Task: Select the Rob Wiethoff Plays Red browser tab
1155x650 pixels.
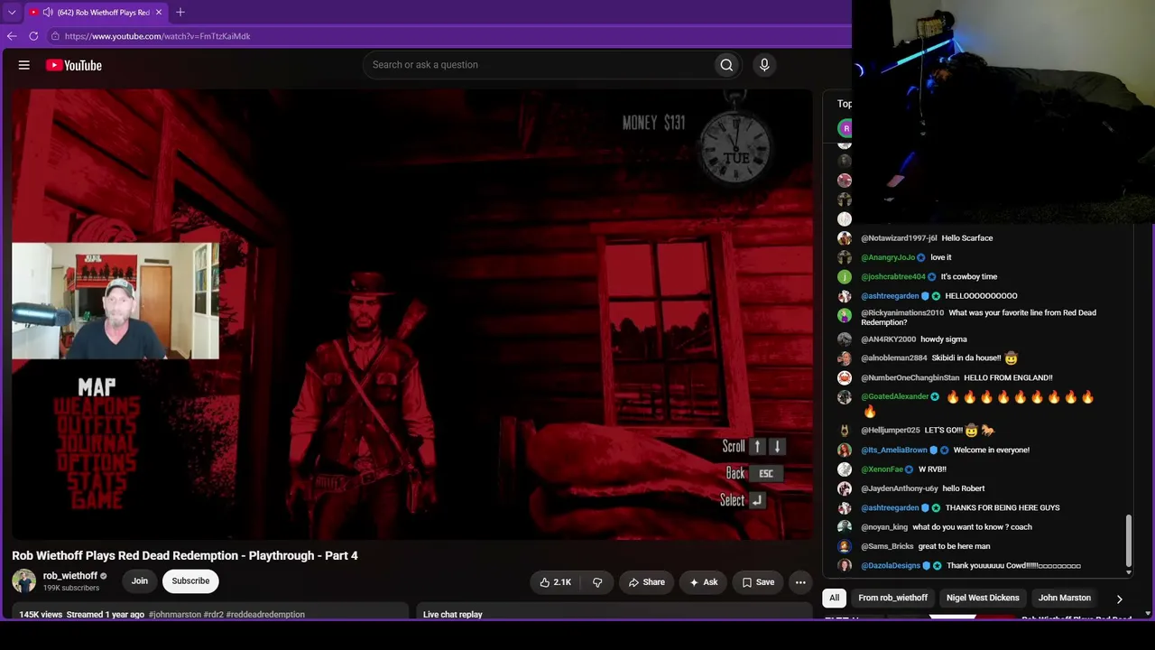Action: click(x=96, y=13)
